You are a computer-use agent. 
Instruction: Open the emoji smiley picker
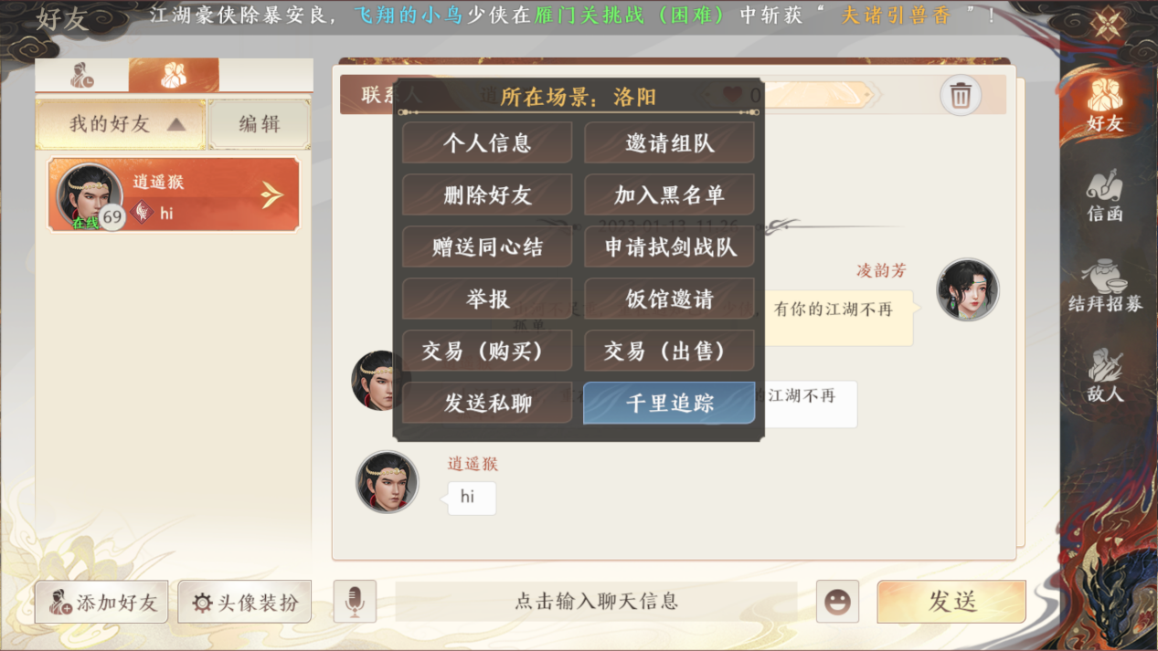pos(837,602)
